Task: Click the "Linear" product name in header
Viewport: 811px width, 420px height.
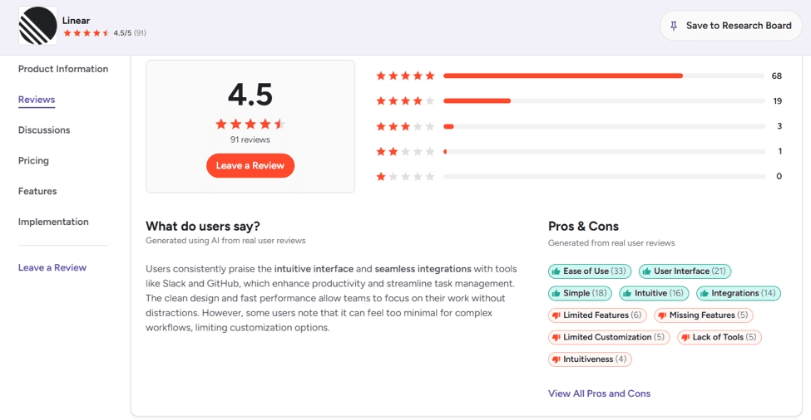Action: coord(76,21)
